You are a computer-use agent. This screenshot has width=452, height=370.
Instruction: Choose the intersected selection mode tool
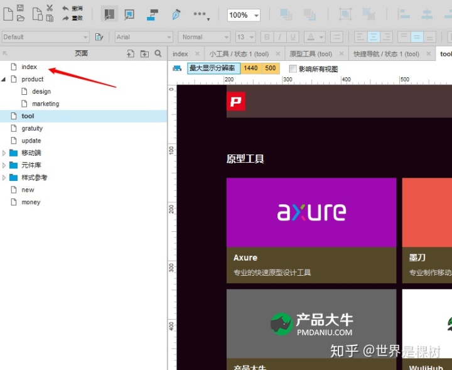click(109, 14)
